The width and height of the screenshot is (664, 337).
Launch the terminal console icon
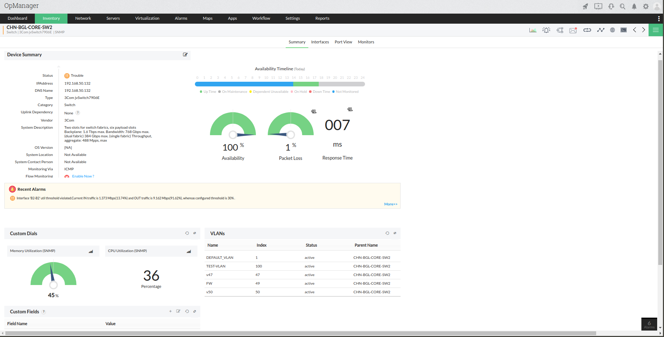624,30
